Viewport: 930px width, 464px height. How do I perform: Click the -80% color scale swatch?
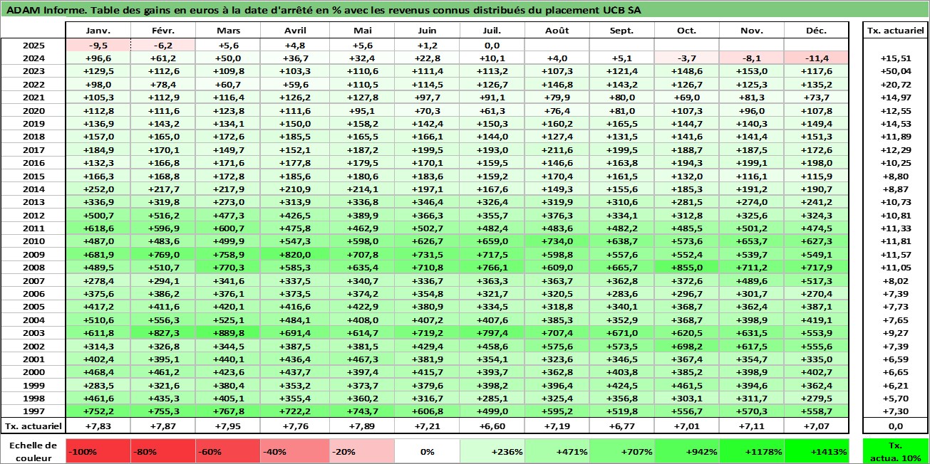pos(163,451)
